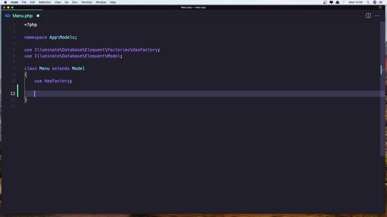Viewport: 387px width, 217px height.
Task: Open the File menu
Action: (x=24, y=2)
